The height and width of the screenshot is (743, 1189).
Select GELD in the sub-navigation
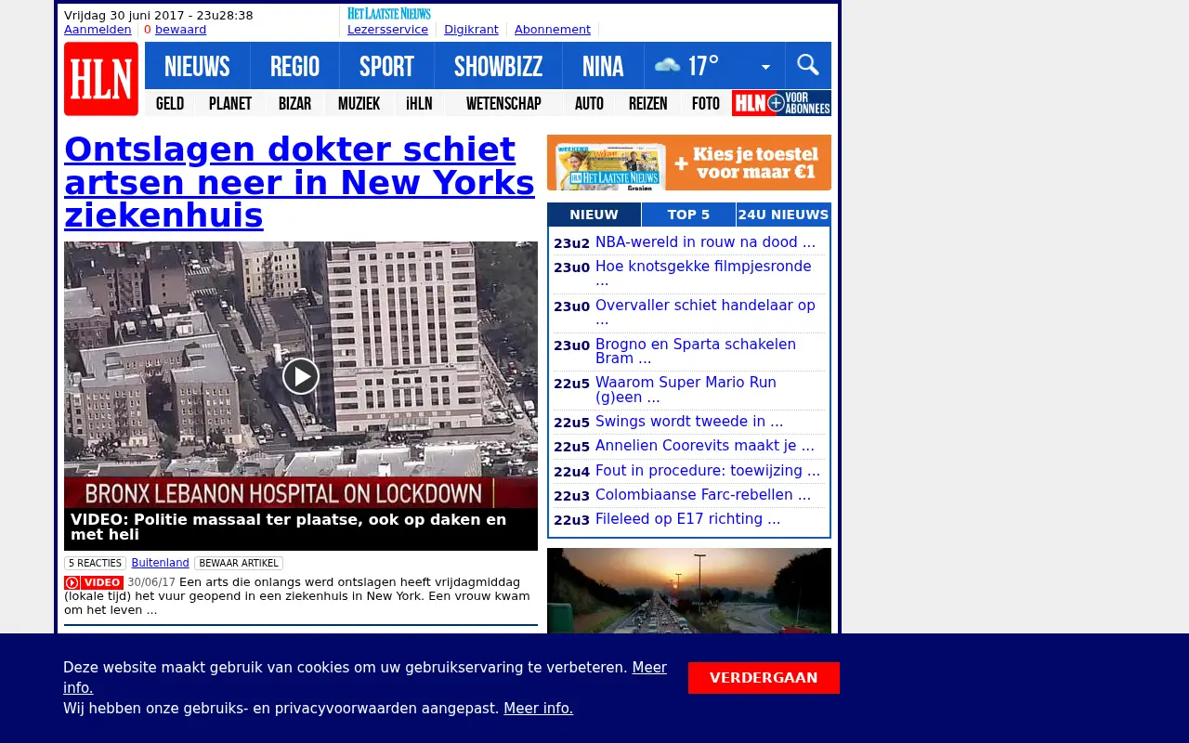click(170, 103)
